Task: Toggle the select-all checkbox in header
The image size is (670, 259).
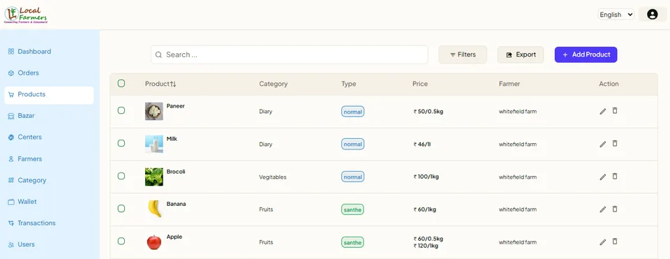Action: (x=121, y=83)
